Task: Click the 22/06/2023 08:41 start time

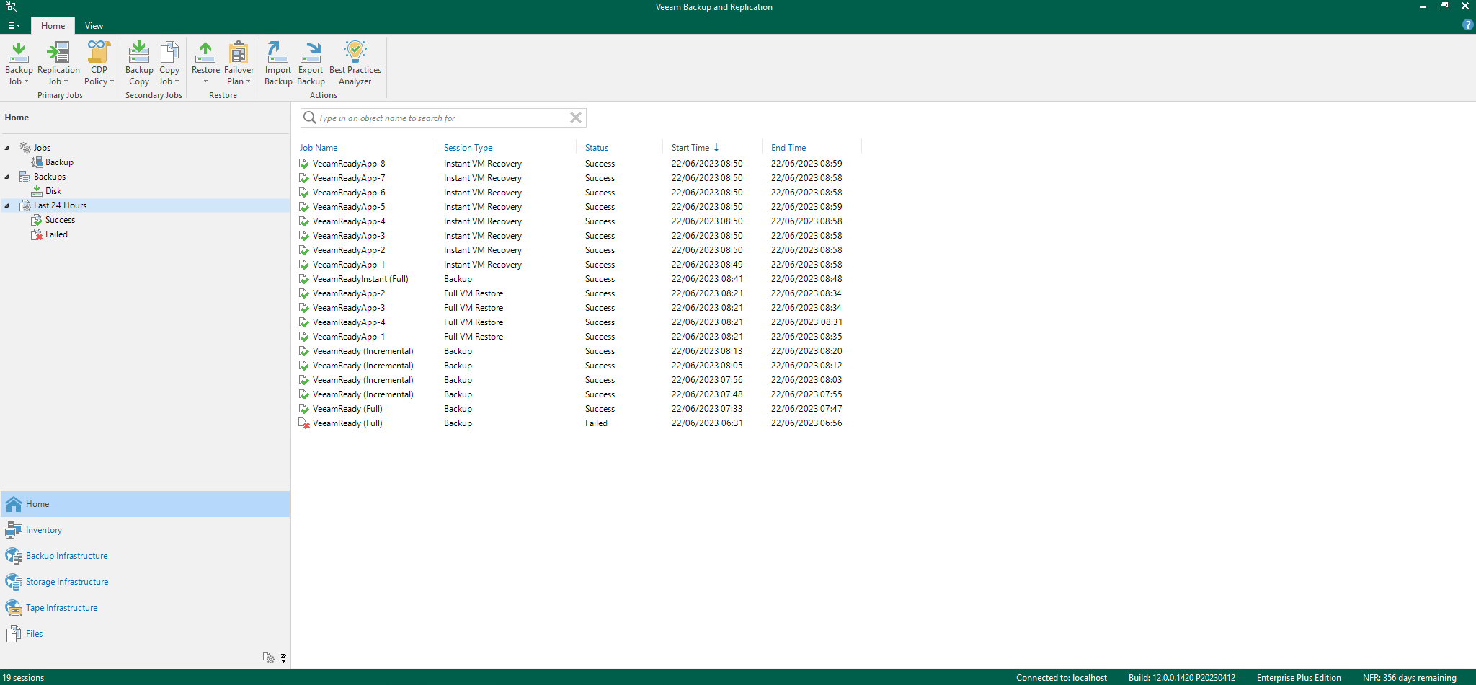Action: pyautogui.click(x=707, y=279)
